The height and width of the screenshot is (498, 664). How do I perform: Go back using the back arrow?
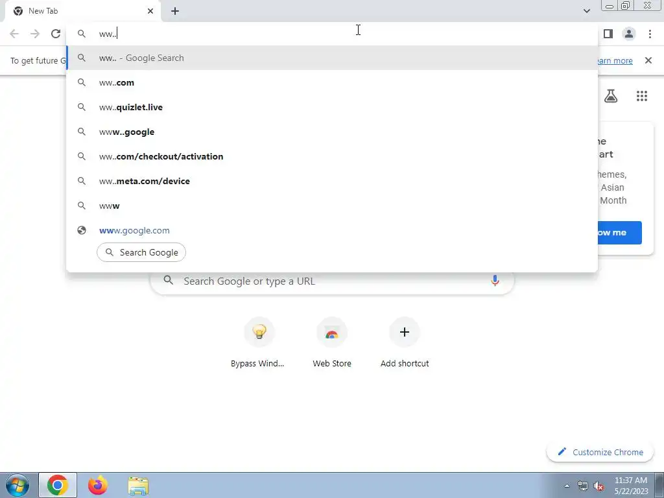(x=14, y=34)
